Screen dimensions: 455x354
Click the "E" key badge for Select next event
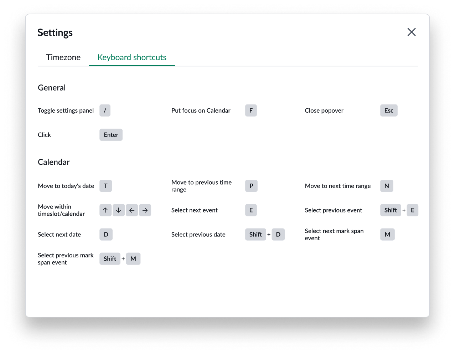point(251,210)
